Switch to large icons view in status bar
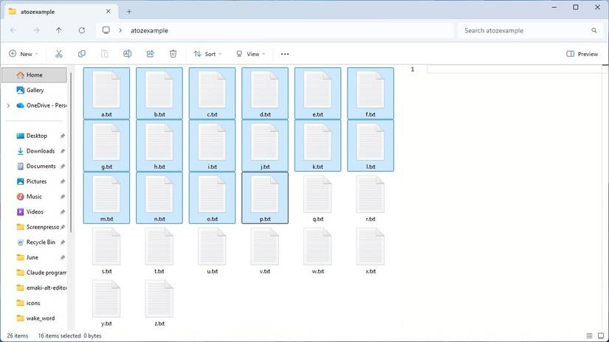This screenshot has height=342, width=609. coord(601,336)
